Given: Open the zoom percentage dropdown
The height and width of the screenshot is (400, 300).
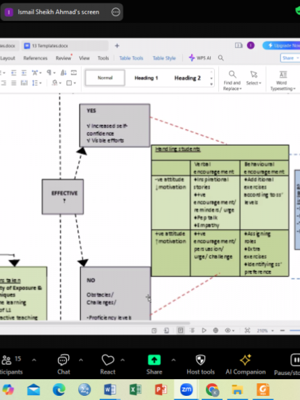Looking at the screenshot, I should (x=265, y=331).
